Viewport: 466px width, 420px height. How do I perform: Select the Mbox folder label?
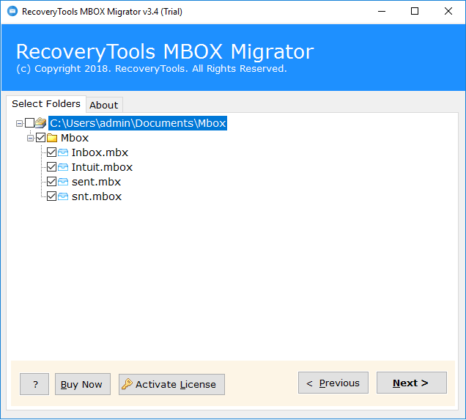75,138
